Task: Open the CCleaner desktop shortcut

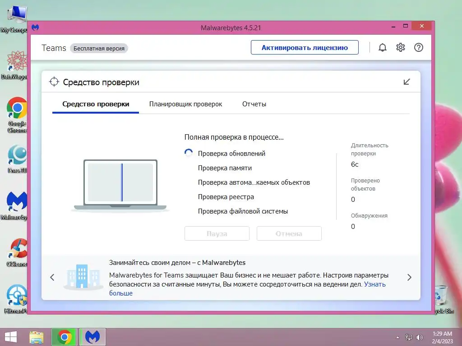Action: (17, 252)
